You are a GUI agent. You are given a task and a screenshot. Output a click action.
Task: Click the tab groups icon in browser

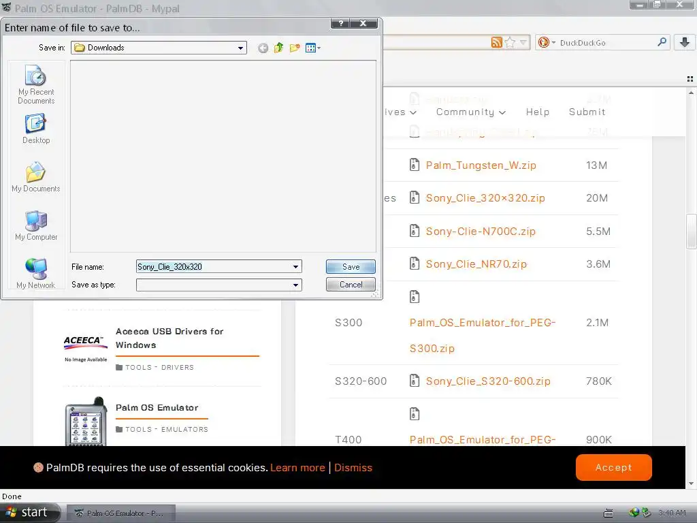pos(690,79)
